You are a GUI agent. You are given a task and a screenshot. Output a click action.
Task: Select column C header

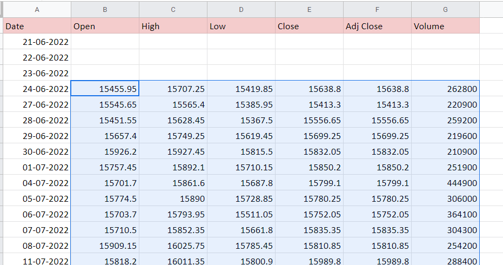click(x=173, y=10)
